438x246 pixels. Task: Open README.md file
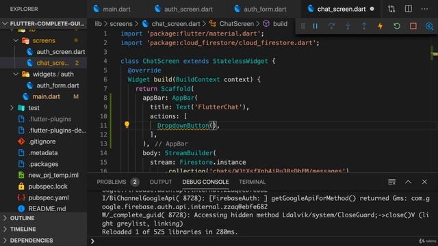coord(47,208)
